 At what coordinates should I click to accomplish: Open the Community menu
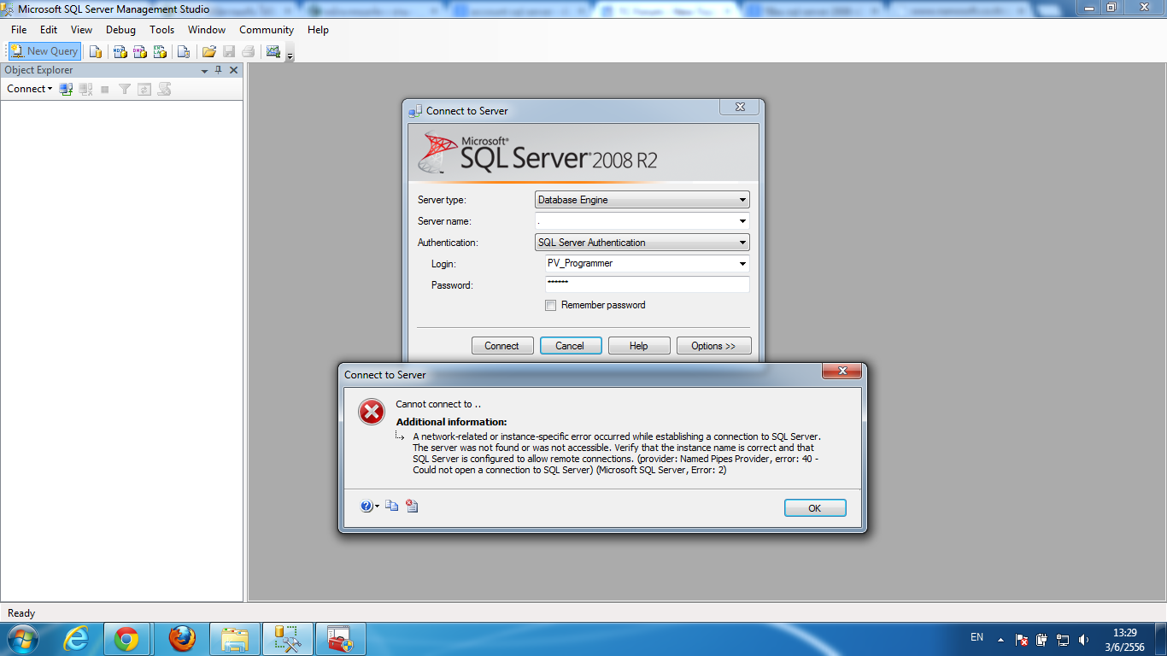tap(267, 30)
